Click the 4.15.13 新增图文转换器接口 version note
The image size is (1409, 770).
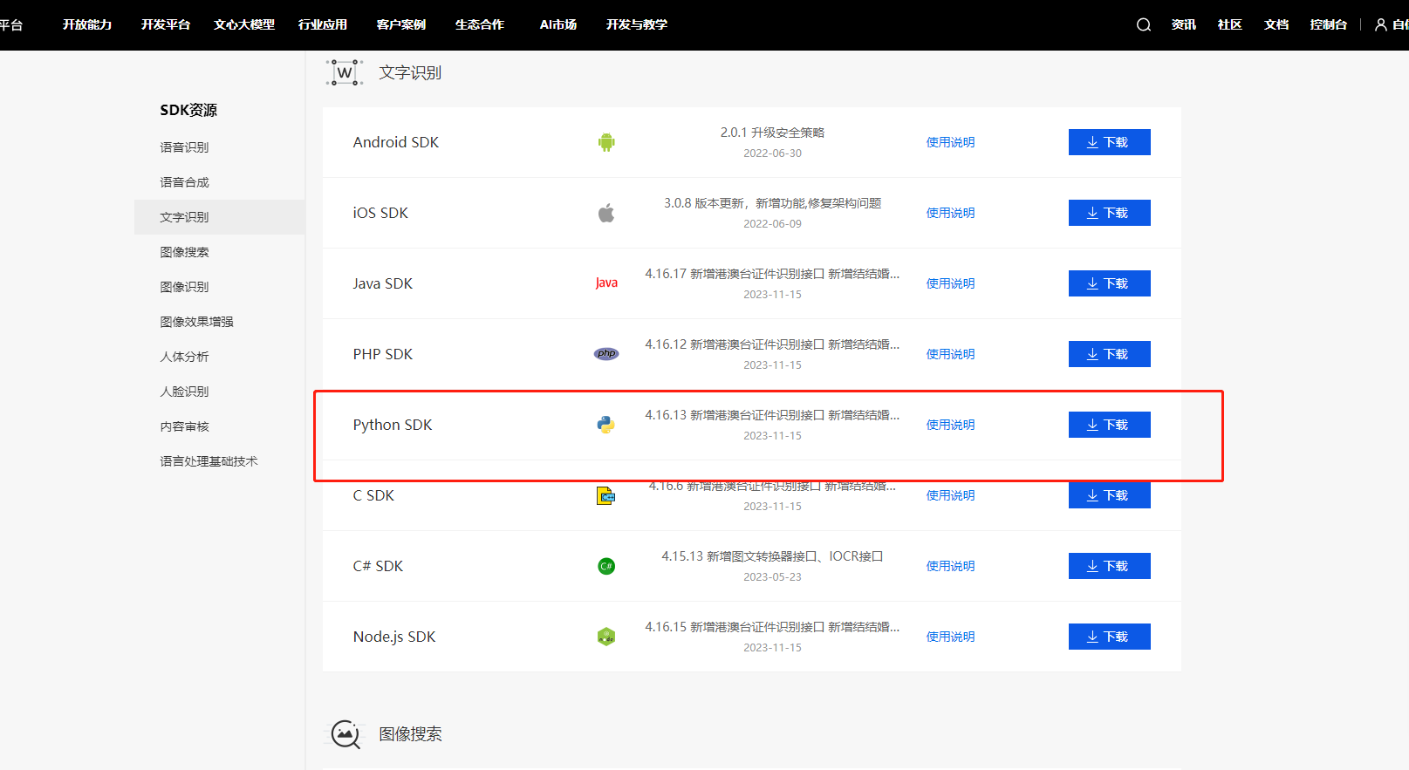tap(772, 556)
